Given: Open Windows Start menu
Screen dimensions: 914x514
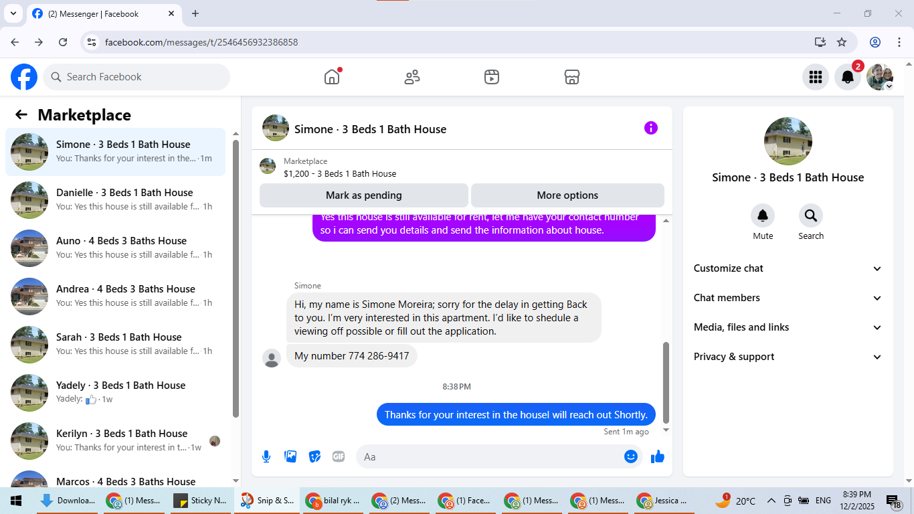Looking at the screenshot, I should [x=17, y=501].
